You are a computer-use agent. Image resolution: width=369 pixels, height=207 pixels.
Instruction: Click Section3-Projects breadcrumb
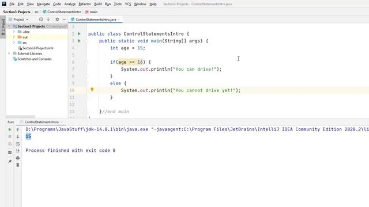coord(17,11)
